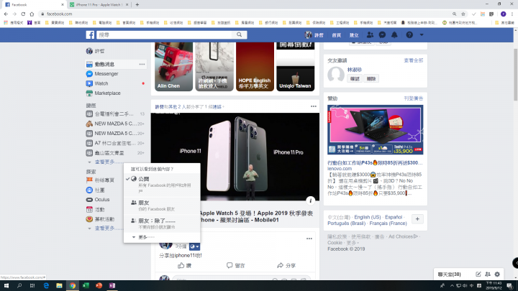
Task: Open Chrome menu three dots
Action: 512,14
